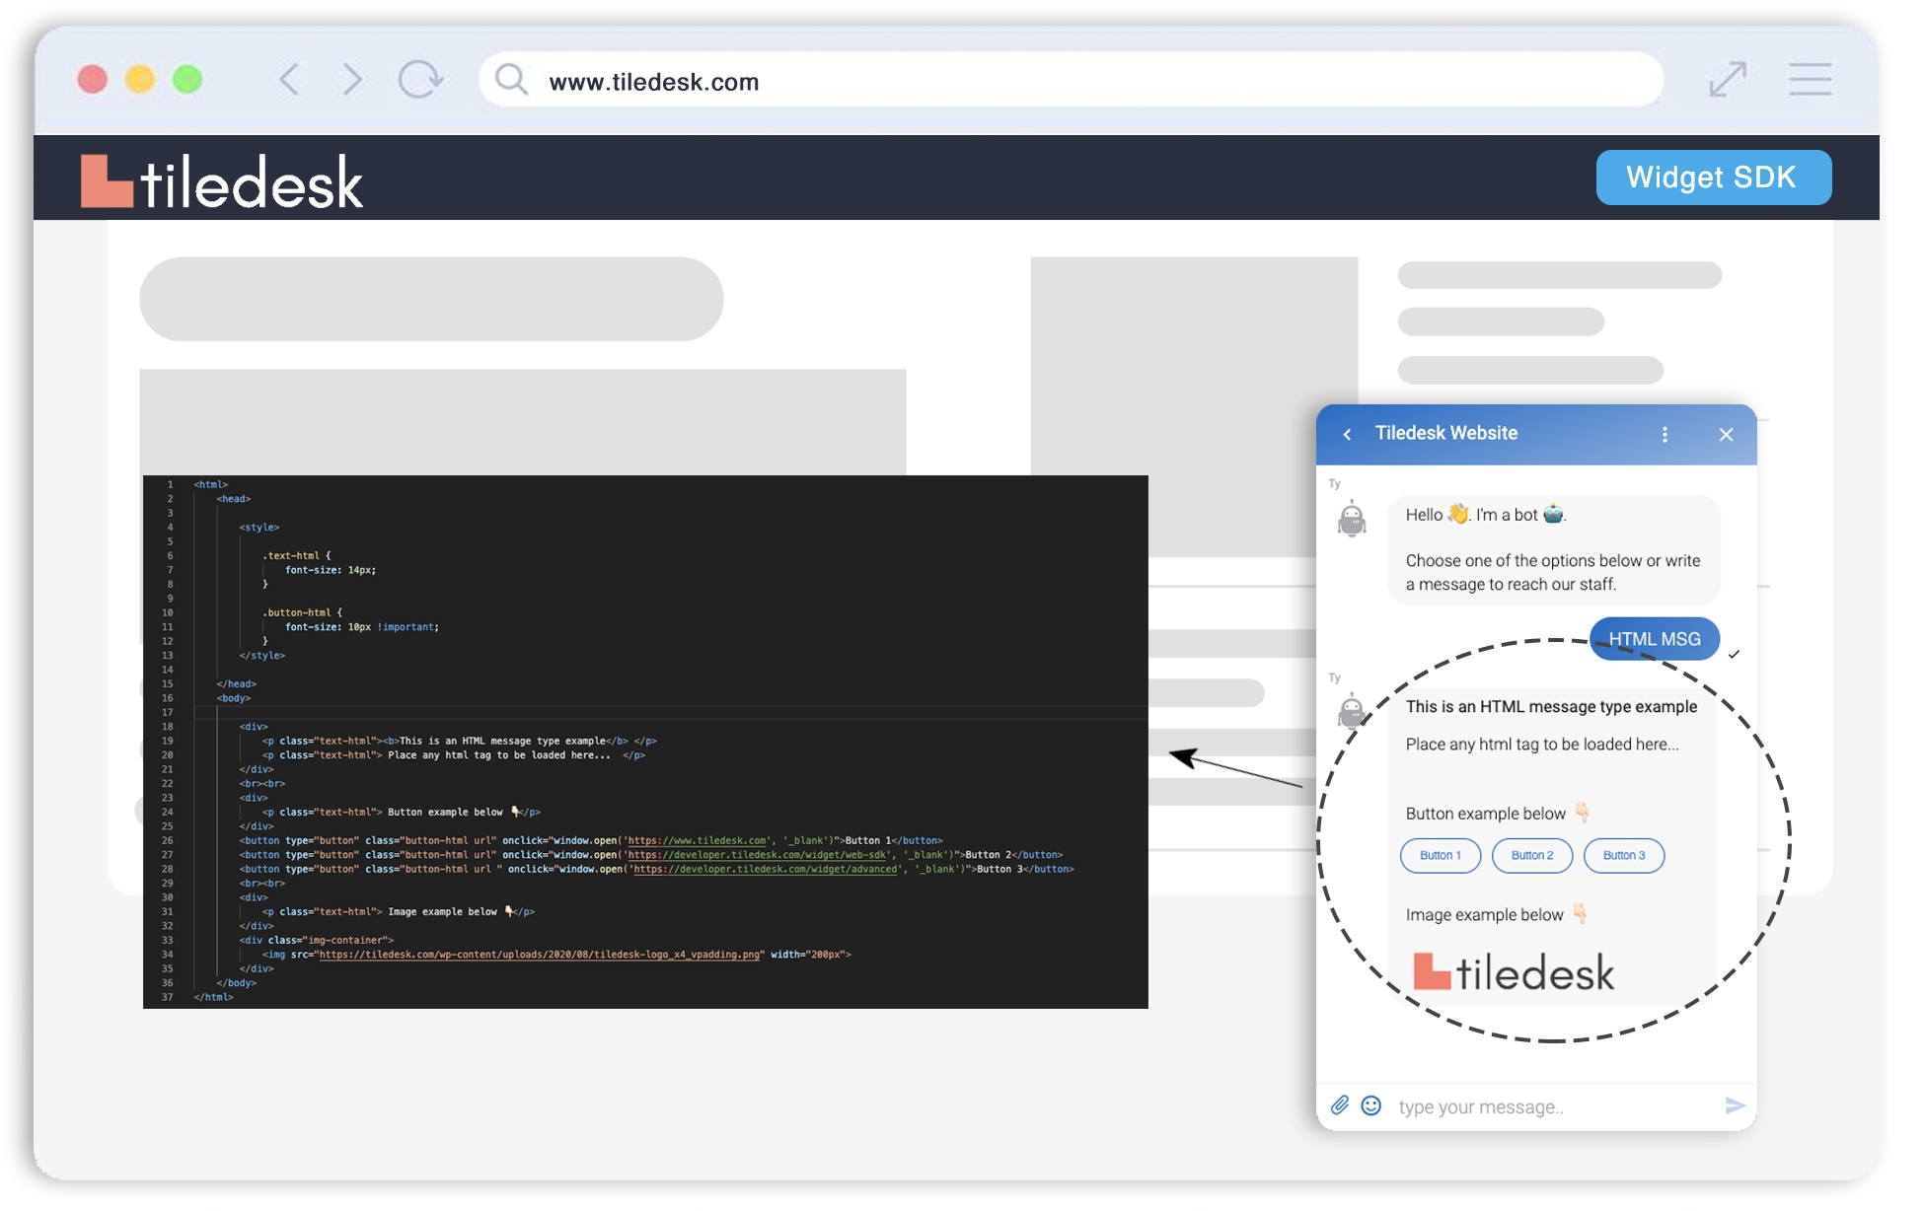
Task: Click bot avatar beside HTML message
Action: pos(1352,710)
